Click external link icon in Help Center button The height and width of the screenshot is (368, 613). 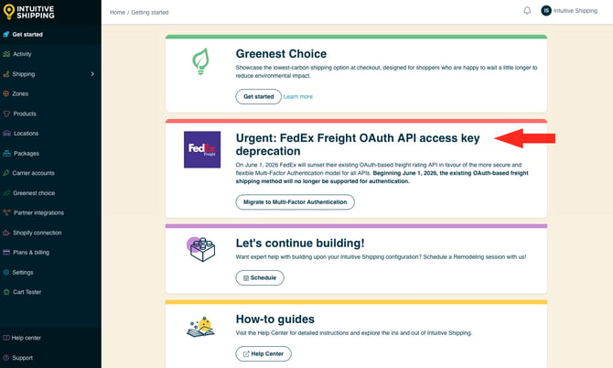coord(246,354)
